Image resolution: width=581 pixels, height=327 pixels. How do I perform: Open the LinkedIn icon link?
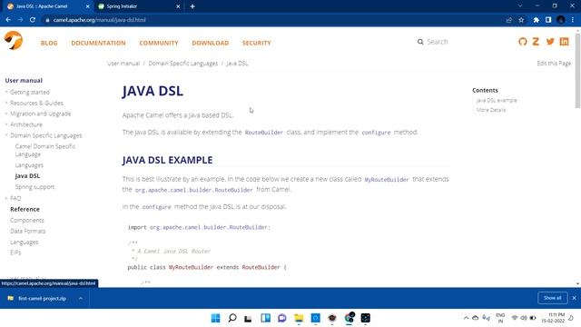tap(564, 42)
